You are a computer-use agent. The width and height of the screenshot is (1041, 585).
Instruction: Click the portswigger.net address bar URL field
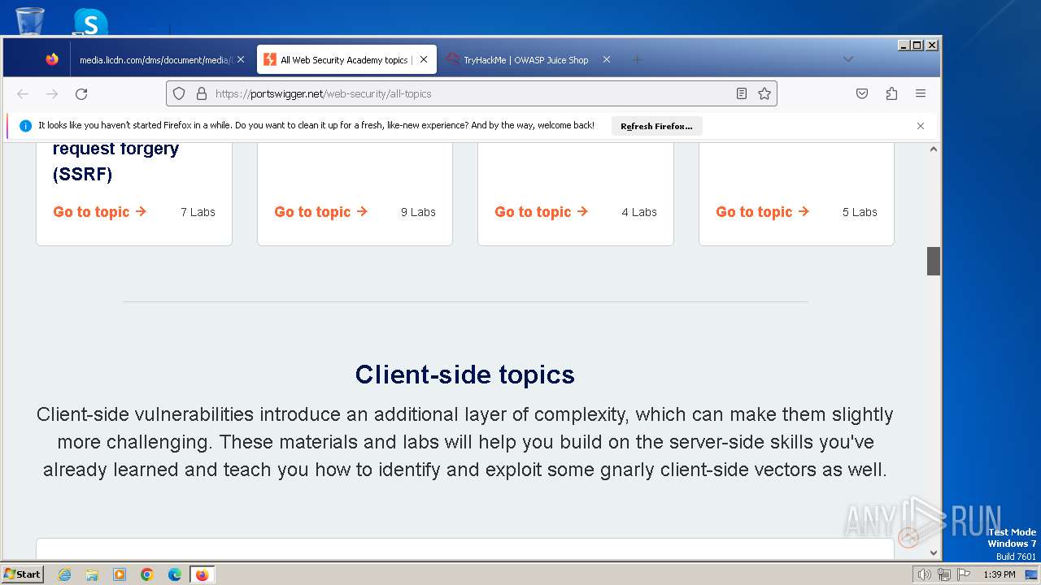(x=472, y=93)
